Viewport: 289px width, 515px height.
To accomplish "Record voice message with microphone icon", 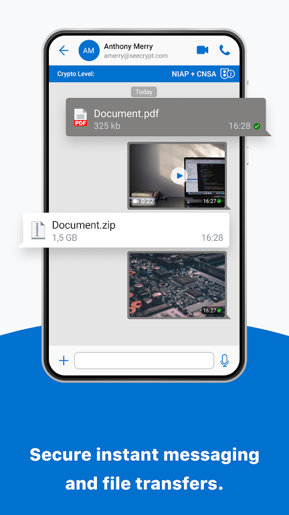I will point(225,361).
